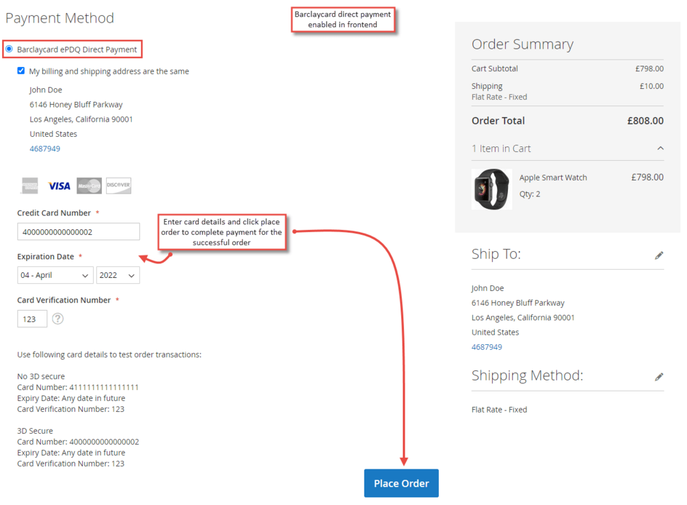Edit Ship To address with pencil icon
This screenshot has height=505, width=687.
pyautogui.click(x=659, y=255)
